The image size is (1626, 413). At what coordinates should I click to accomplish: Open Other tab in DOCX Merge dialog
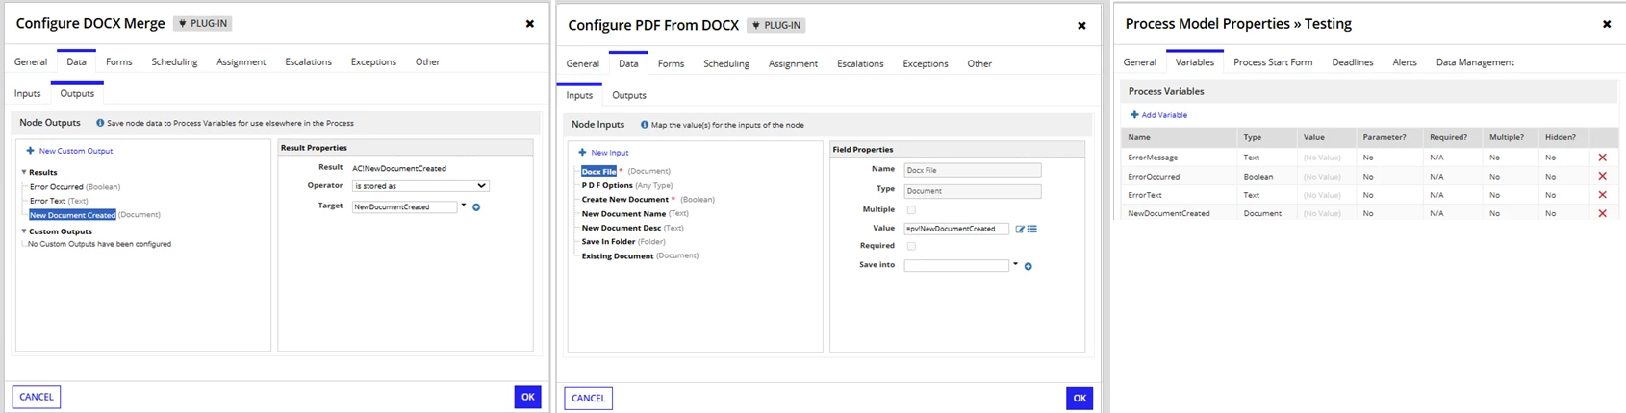tap(428, 62)
